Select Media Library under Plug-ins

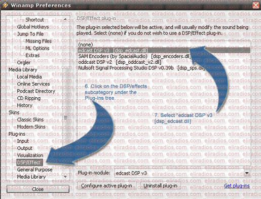[x=31, y=177]
